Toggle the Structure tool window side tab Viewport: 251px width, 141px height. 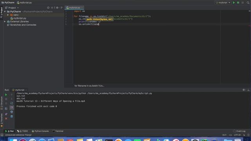2,103
